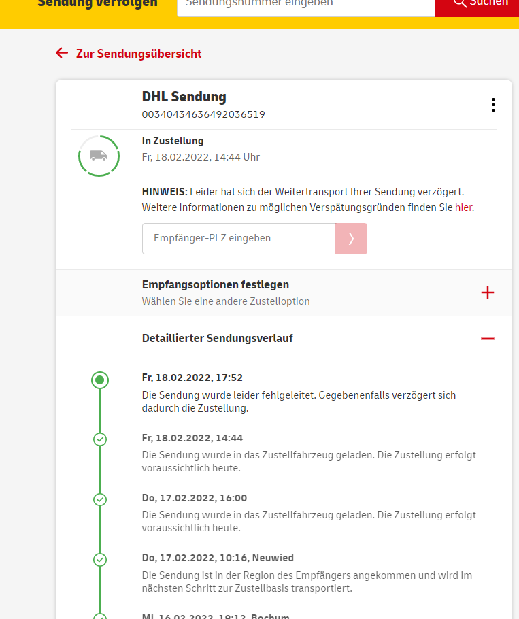This screenshot has width=519, height=619.
Task: Click the Neuwied checkmark timeline marker
Action: (x=100, y=560)
